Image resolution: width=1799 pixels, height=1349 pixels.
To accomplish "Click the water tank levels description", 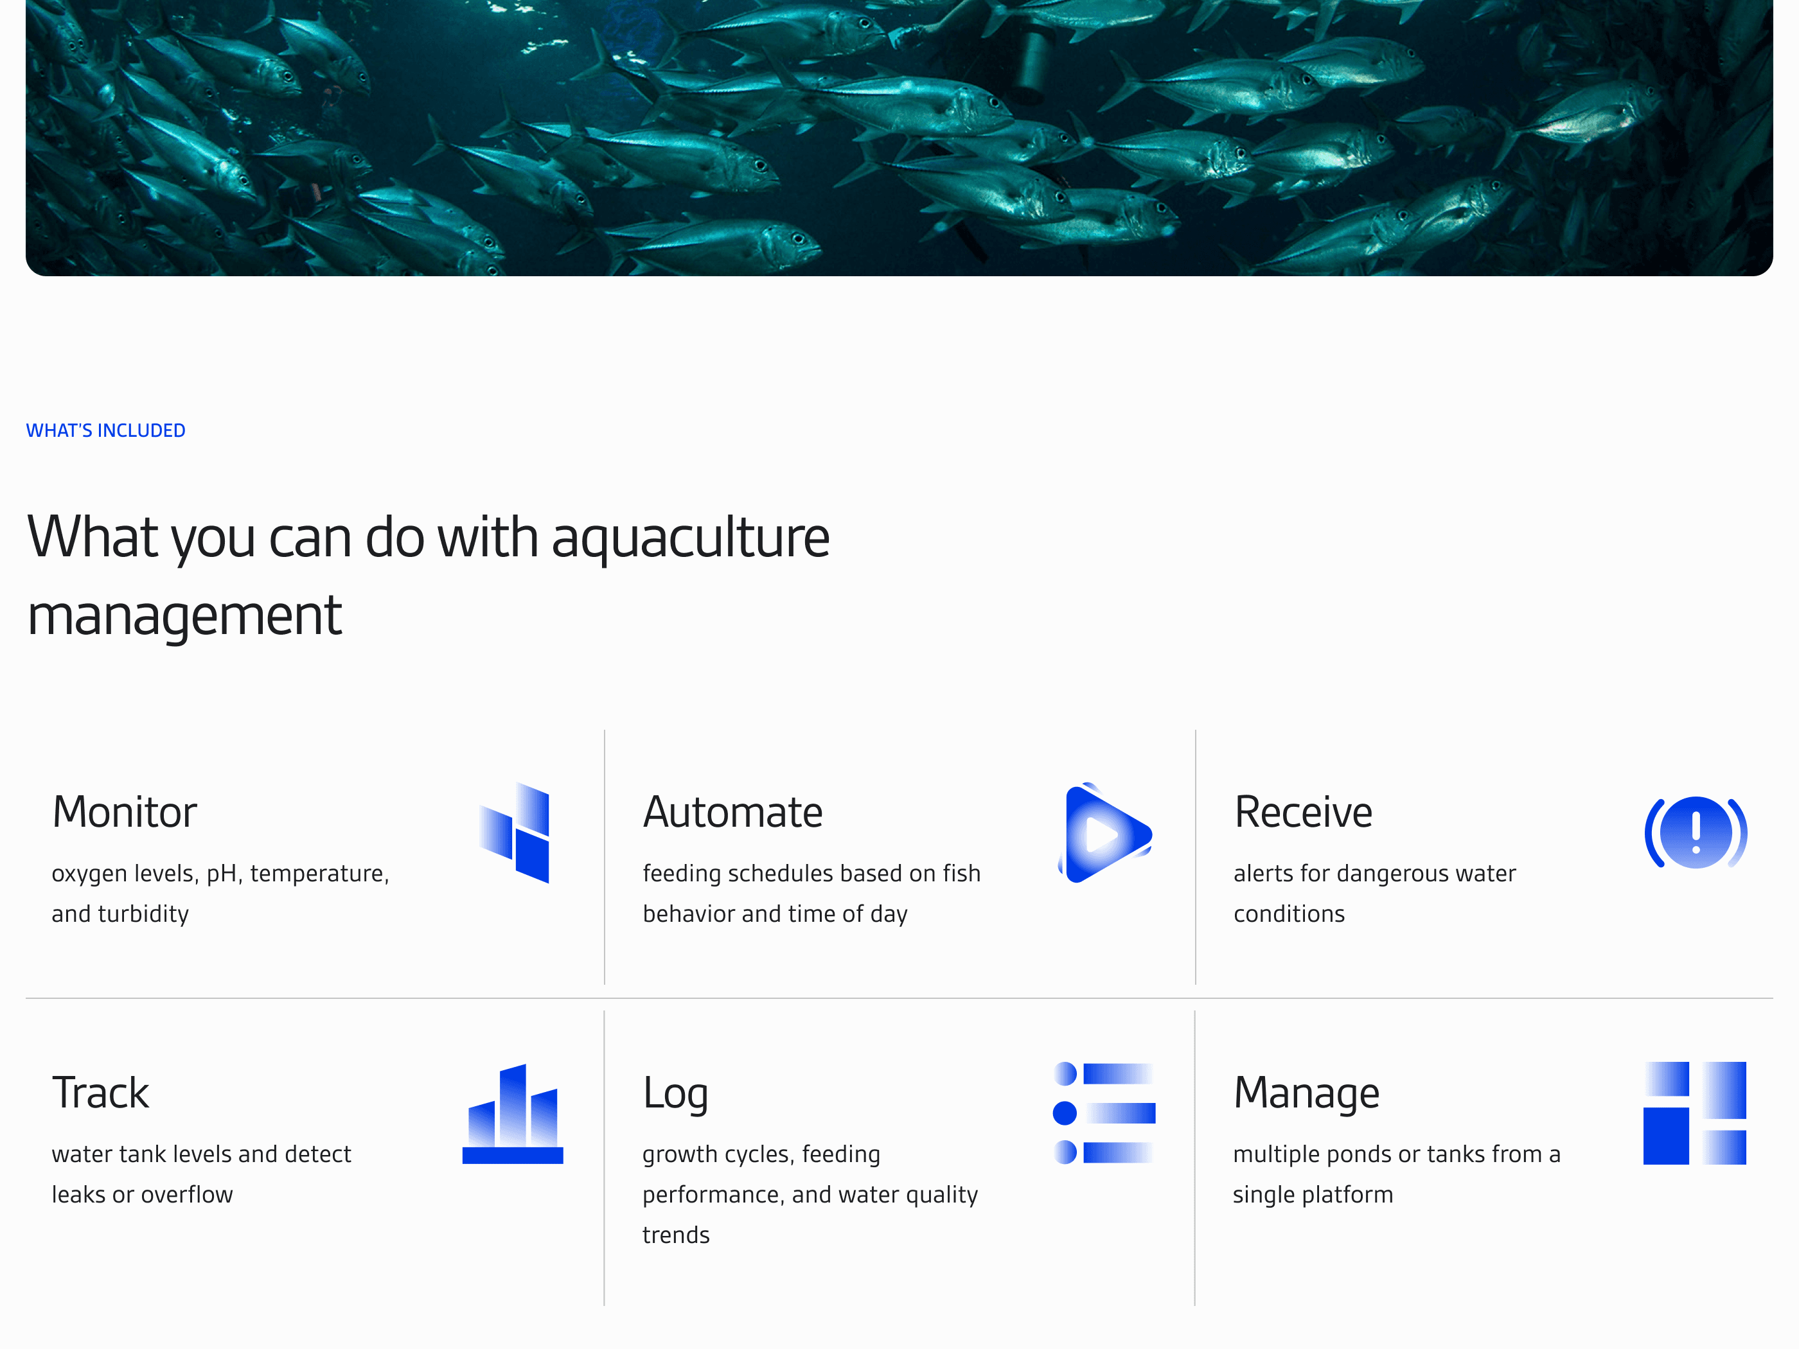I will point(201,1174).
